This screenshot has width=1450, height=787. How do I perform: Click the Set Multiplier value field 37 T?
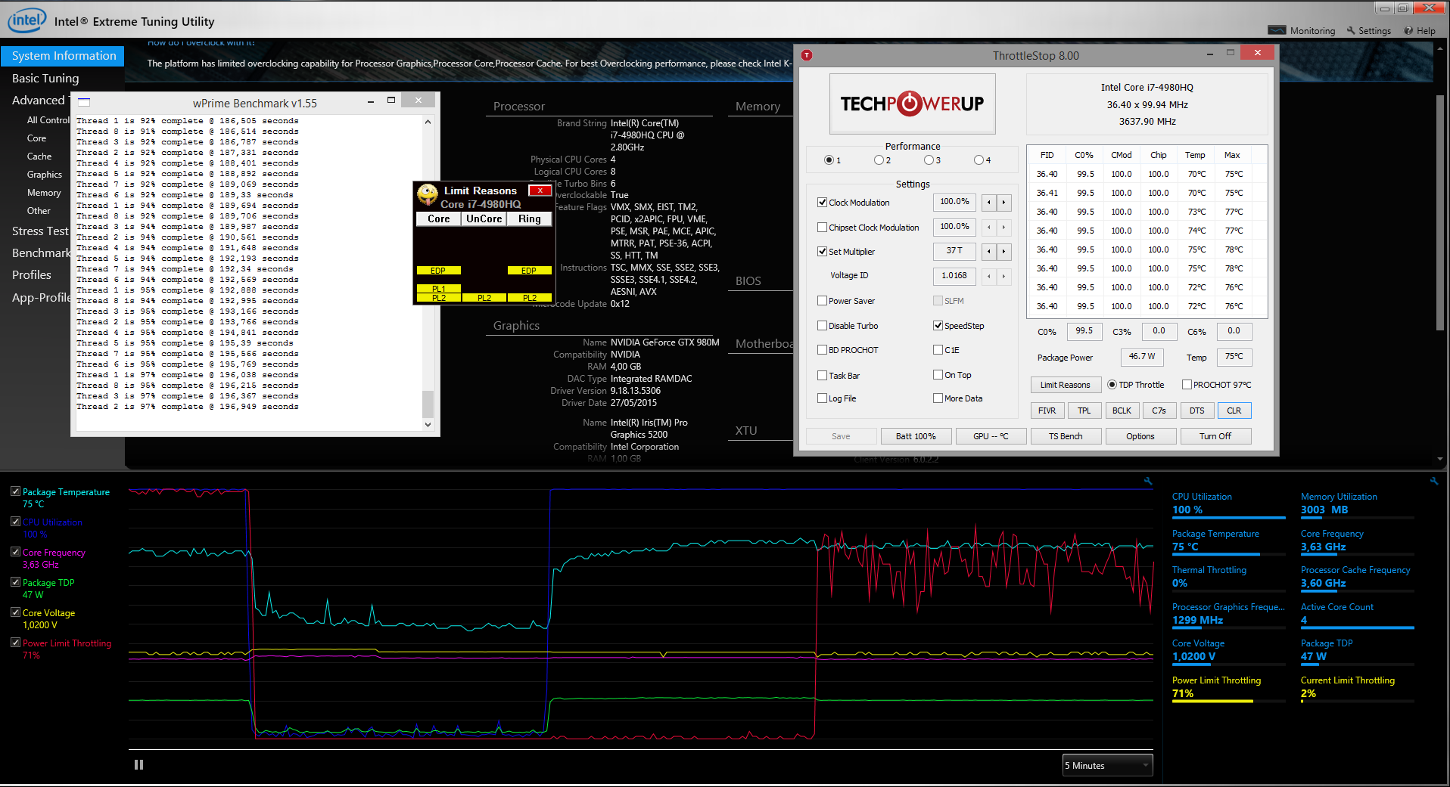coord(954,251)
